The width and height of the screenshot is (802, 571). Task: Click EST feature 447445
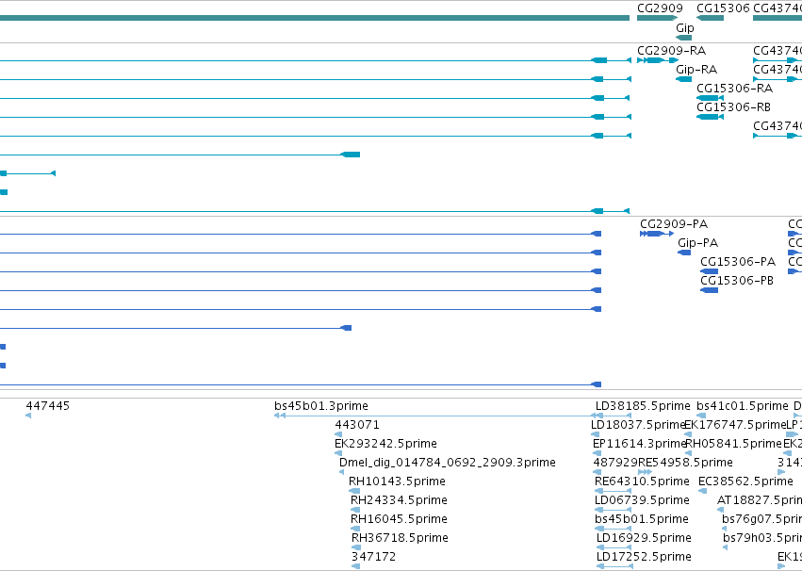(x=28, y=416)
